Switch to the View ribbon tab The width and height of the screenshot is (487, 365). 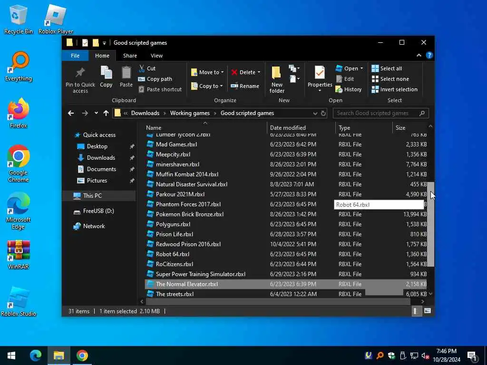pos(156,56)
